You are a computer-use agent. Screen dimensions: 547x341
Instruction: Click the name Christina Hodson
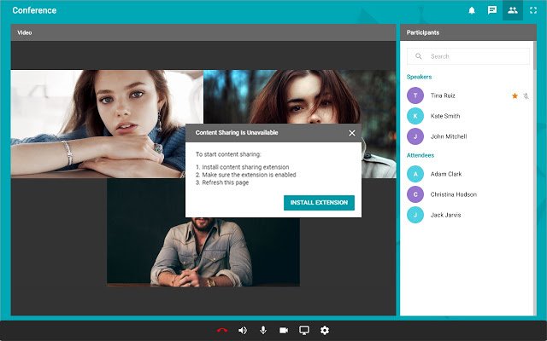pos(454,194)
